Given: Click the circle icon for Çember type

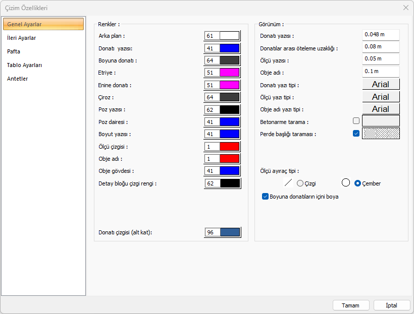Looking at the screenshot, I should click(x=346, y=183).
